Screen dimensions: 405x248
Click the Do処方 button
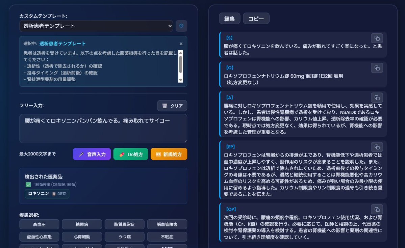coord(131,154)
